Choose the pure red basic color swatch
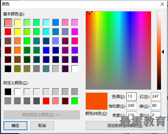Viewport: 168px width, 134px height. 8,32
